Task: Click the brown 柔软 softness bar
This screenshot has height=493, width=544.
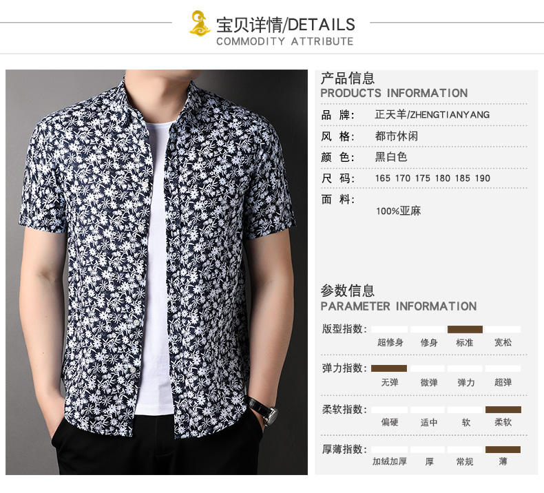Action: 503,410
